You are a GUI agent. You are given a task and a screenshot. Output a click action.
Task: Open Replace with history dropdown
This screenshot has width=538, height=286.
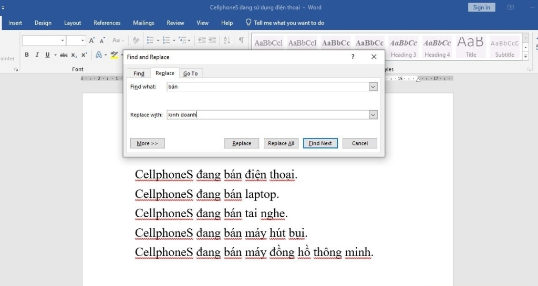click(373, 115)
